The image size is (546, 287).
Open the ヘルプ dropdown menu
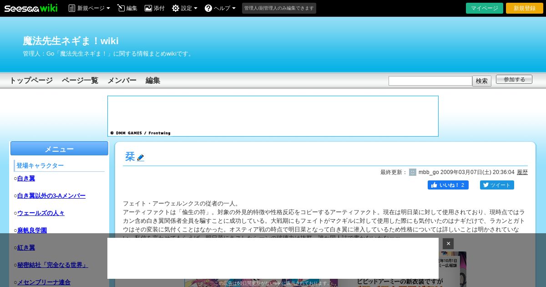click(220, 8)
